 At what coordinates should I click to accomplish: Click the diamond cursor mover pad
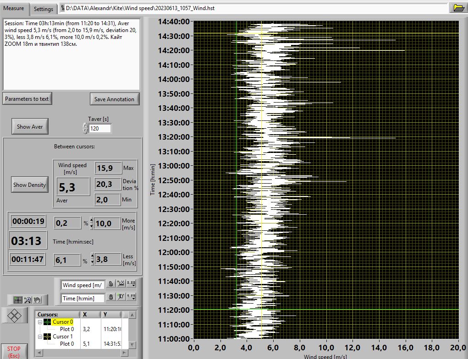(x=14, y=315)
